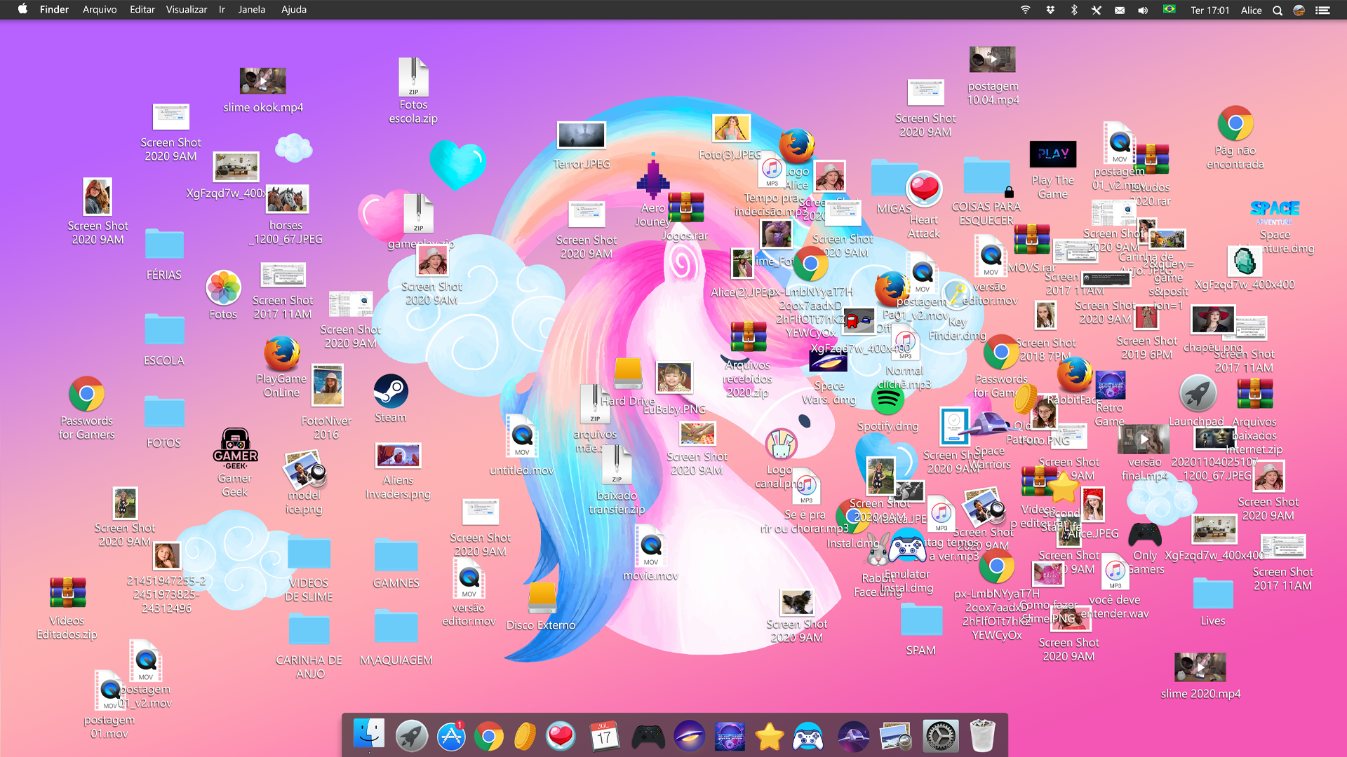
Task: Select the Launchpad desktop icon
Action: click(x=1198, y=393)
